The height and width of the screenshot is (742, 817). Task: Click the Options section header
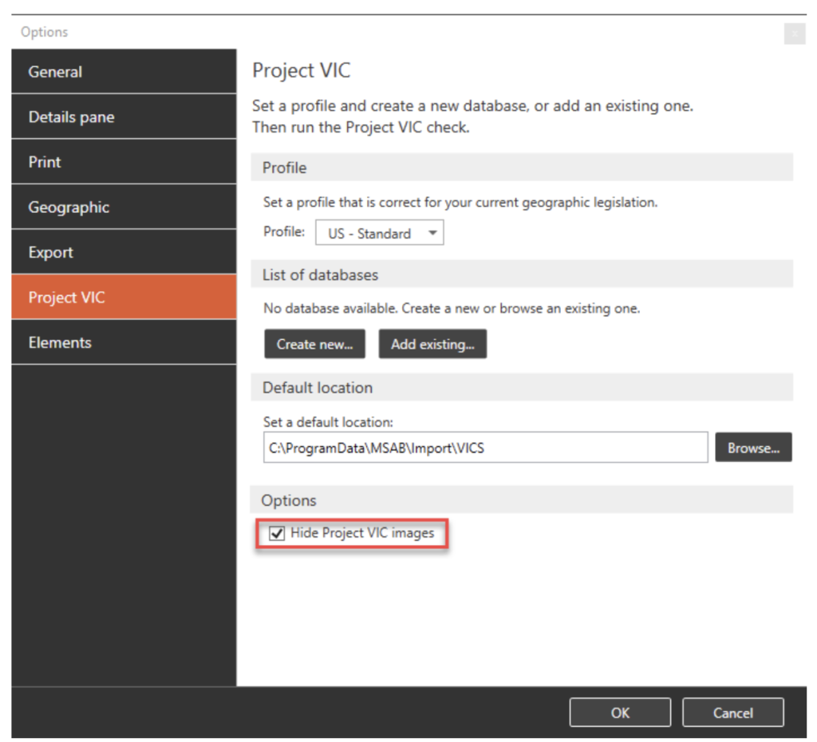(522, 499)
